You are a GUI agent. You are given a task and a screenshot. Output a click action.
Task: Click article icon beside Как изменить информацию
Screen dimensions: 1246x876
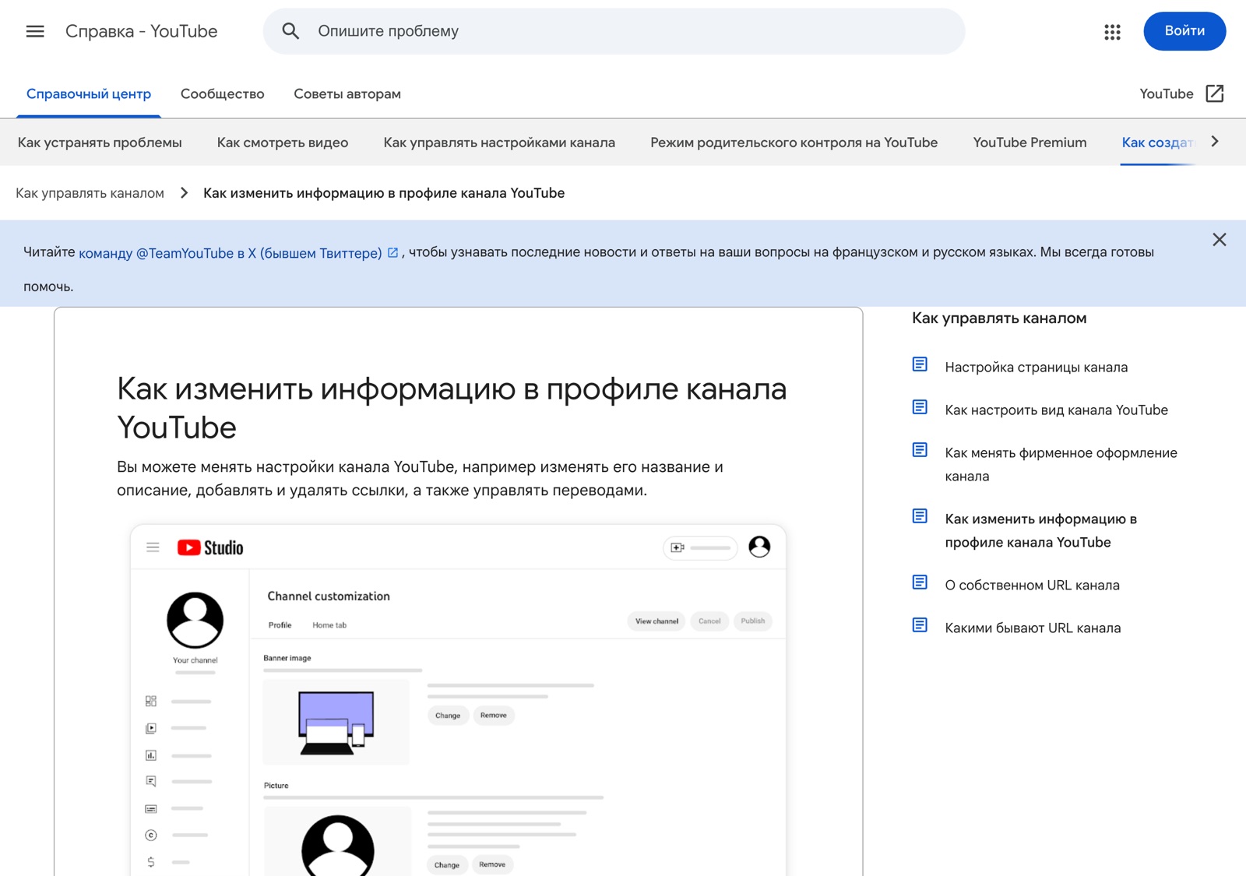pyautogui.click(x=920, y=516)
